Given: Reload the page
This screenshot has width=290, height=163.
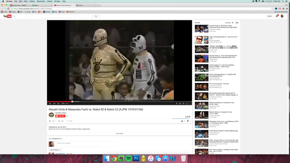Looking at the screenshot, I should pyautogui.click(x=8, y=9).
